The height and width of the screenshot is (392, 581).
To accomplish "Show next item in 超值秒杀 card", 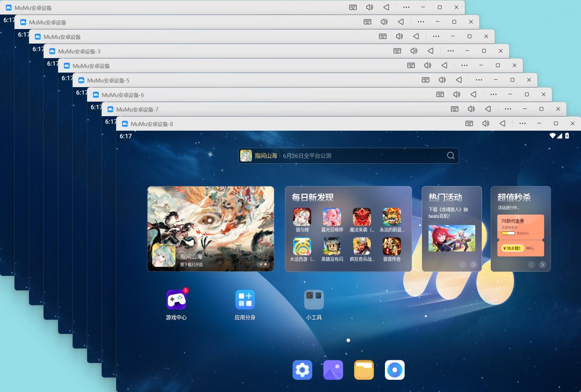I will pos(542,265).
